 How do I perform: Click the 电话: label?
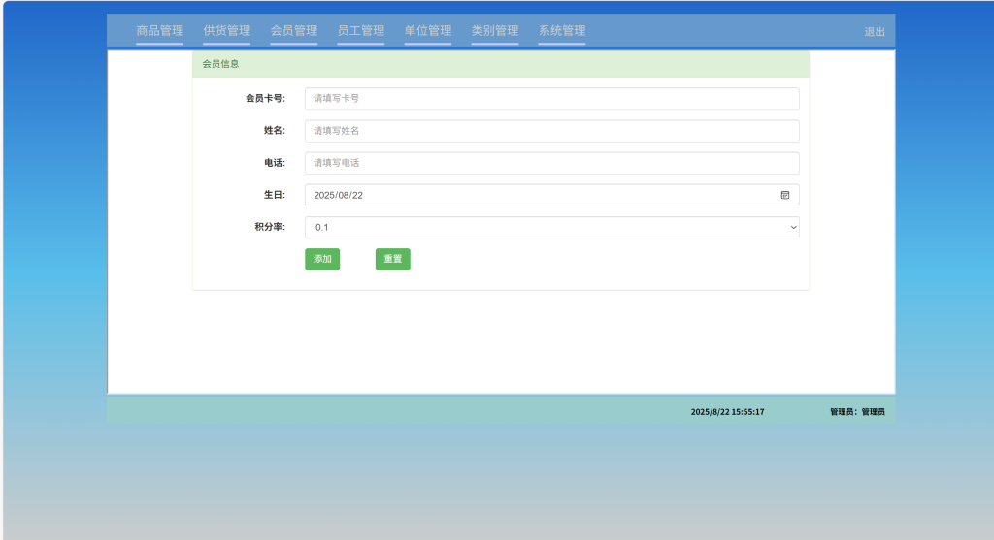[275, 163]
